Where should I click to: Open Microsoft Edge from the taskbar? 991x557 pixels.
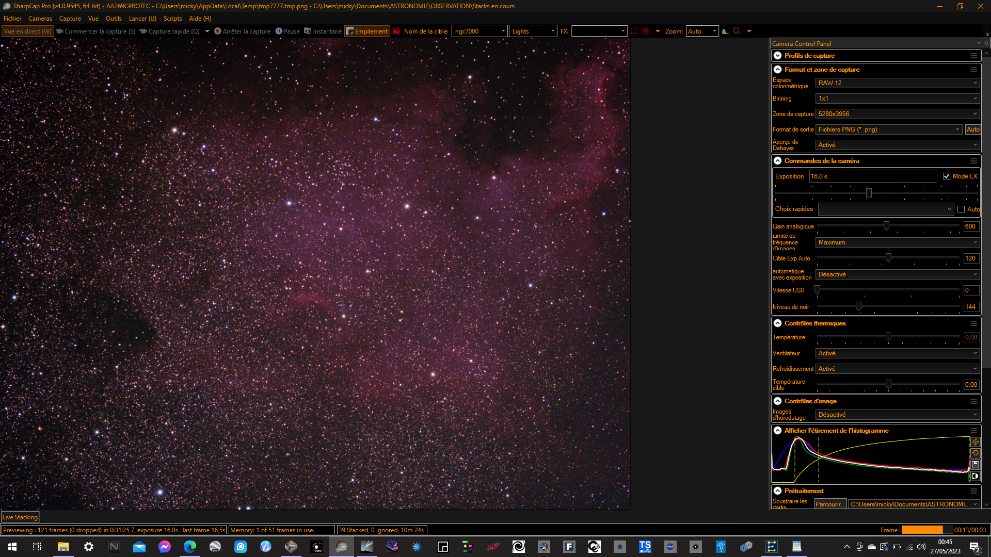190,547
